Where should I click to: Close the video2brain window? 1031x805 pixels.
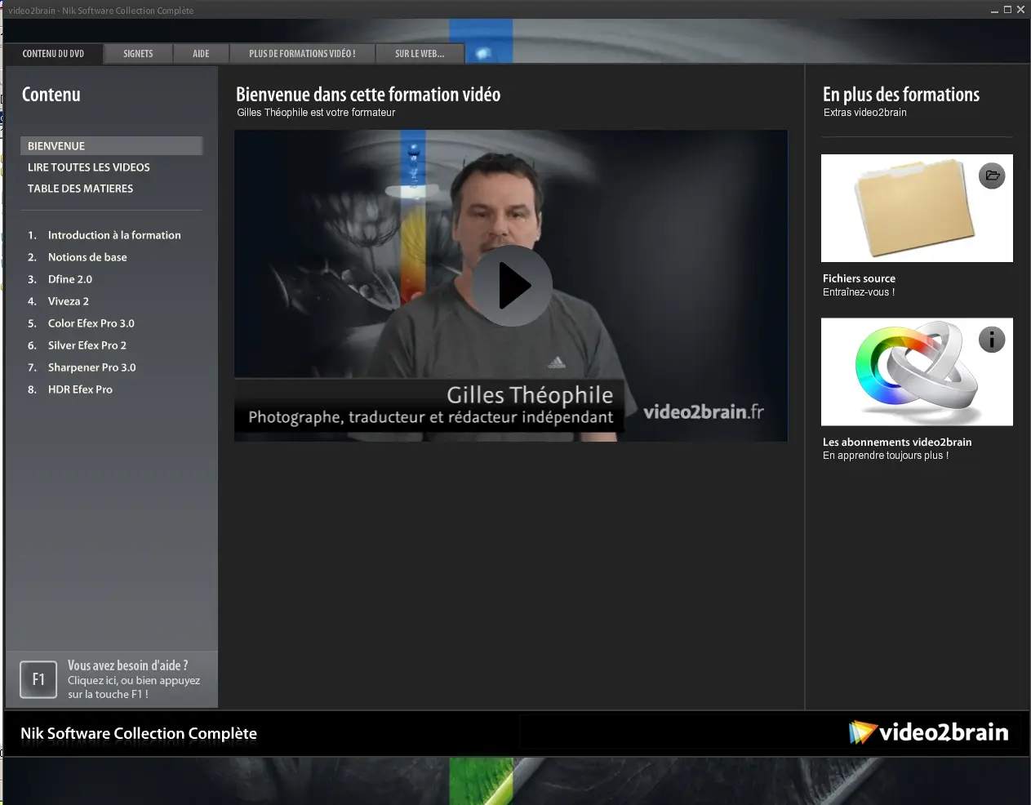1020,10
